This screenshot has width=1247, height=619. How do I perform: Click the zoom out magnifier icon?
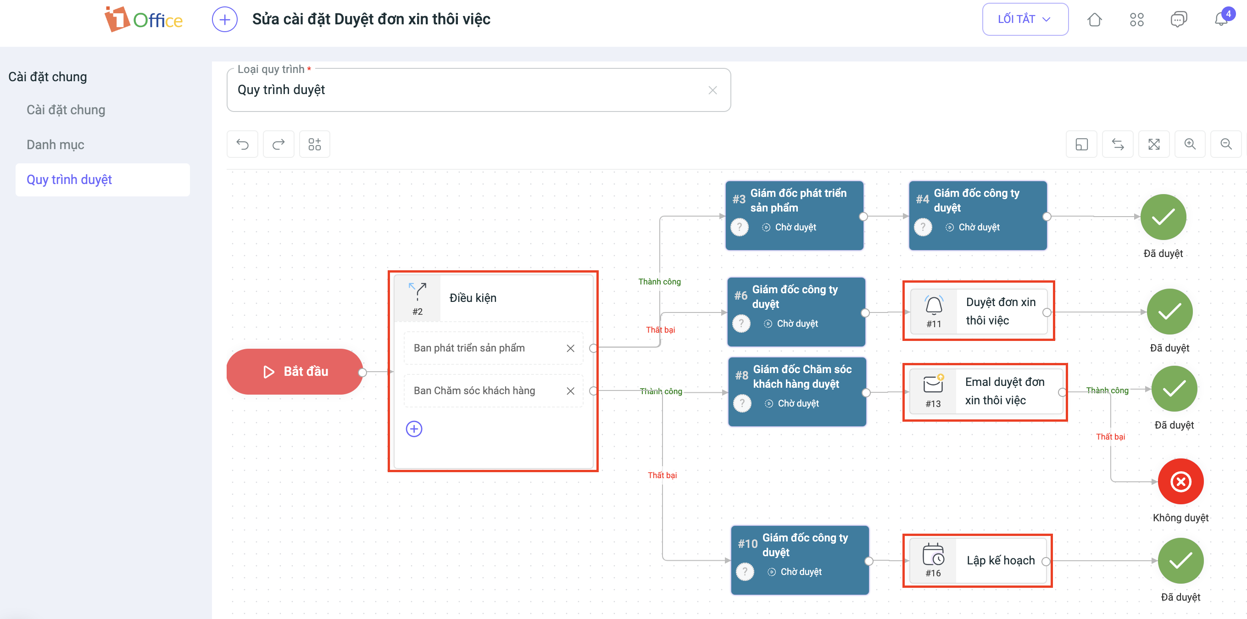pos(1226,144)
